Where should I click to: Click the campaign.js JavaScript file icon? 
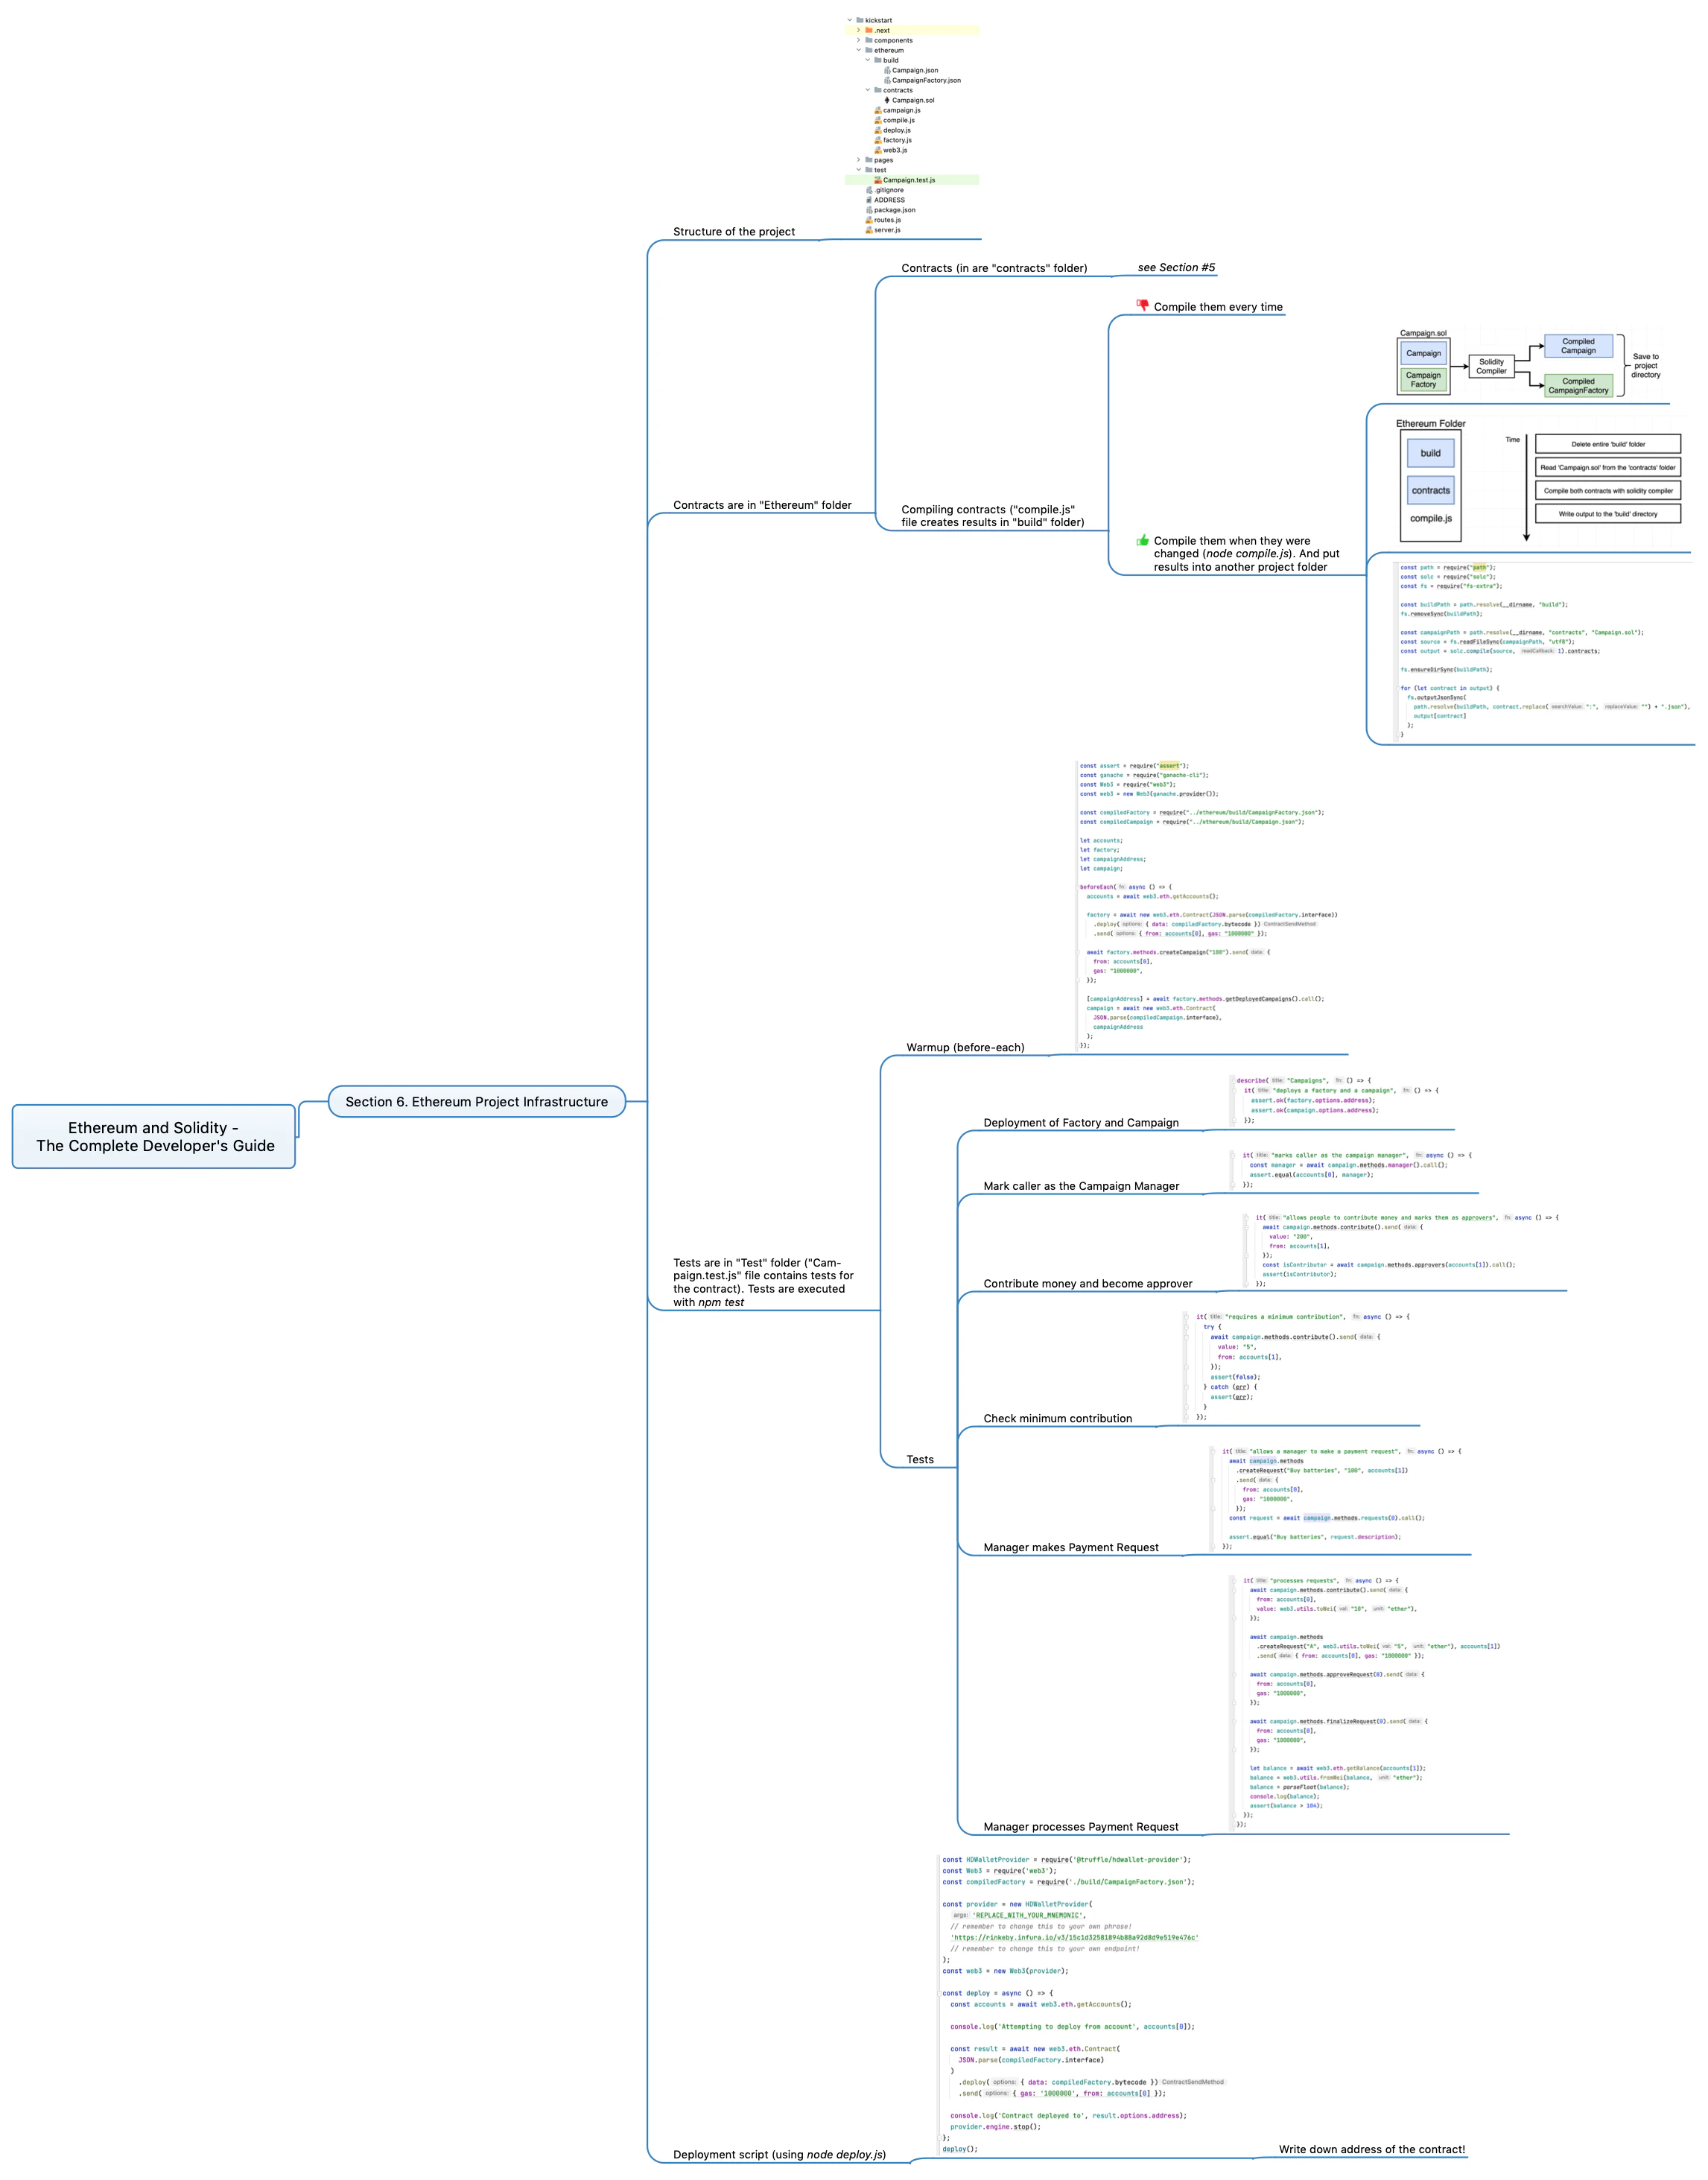pos(878,110)
